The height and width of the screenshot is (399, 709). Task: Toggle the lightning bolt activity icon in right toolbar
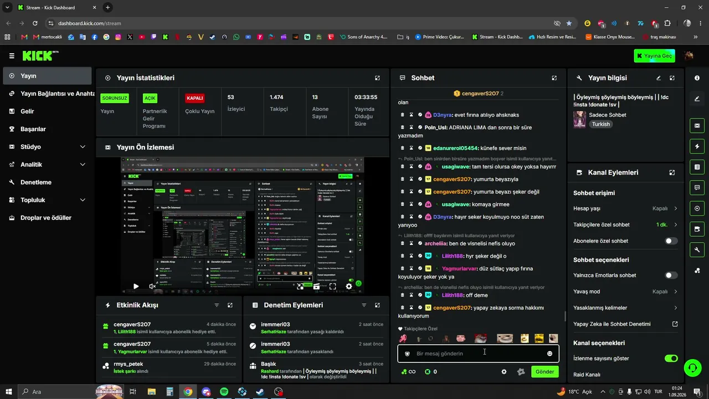point(697,146)
